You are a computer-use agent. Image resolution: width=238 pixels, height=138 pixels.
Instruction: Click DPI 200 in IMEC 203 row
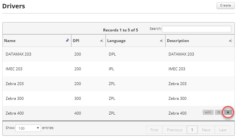point(77,69)
